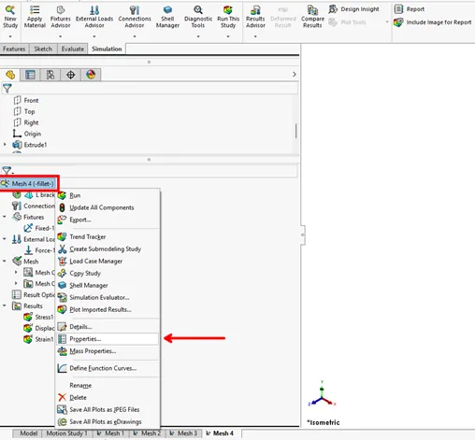Click the Apply Material icon

(35, 10)
